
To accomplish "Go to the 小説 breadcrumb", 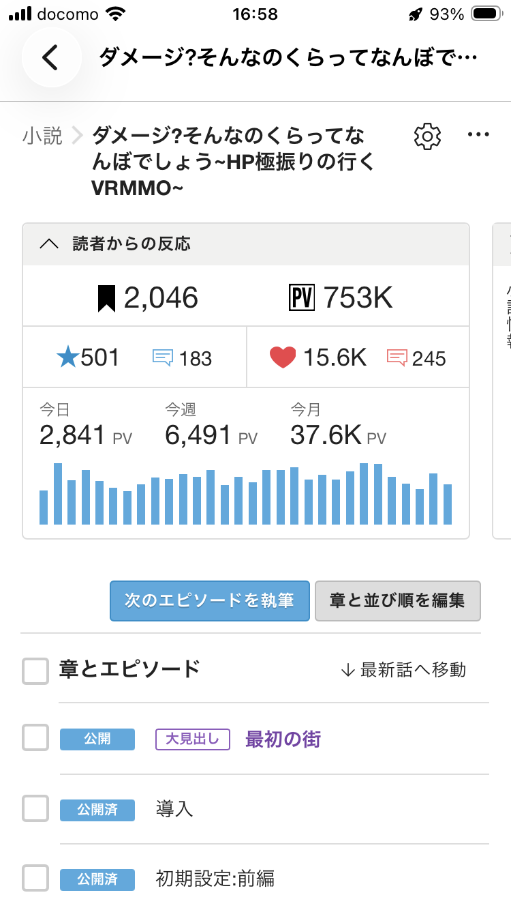I will [42, 136].
